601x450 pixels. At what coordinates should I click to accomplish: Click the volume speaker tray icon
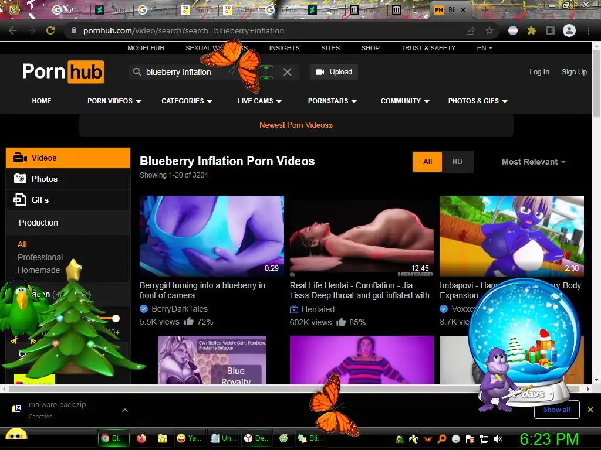click(498, 439)
